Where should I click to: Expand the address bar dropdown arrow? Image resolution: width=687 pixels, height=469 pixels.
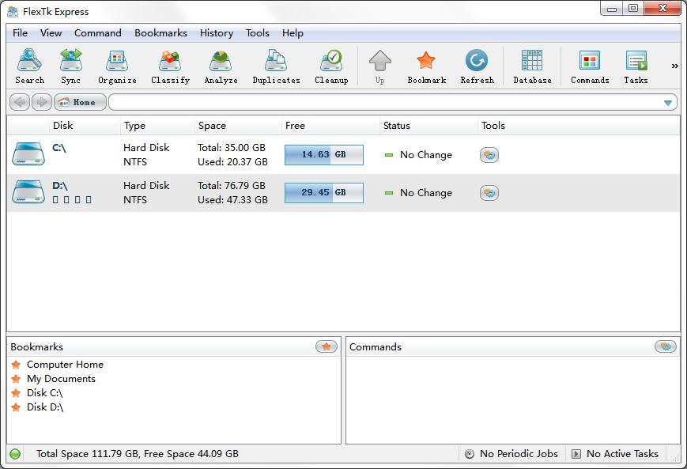coord(669,103)
